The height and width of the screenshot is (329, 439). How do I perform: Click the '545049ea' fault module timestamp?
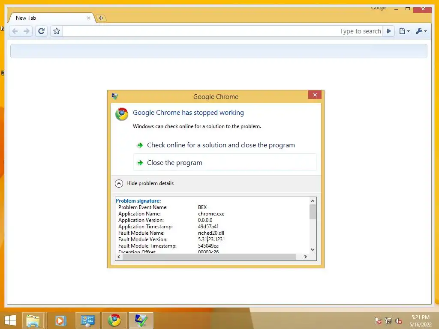point(208,246)
